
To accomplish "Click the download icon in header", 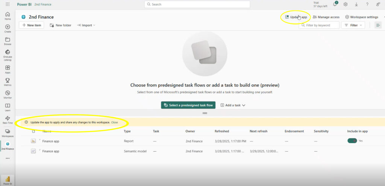I will click(x=356, y=4).
